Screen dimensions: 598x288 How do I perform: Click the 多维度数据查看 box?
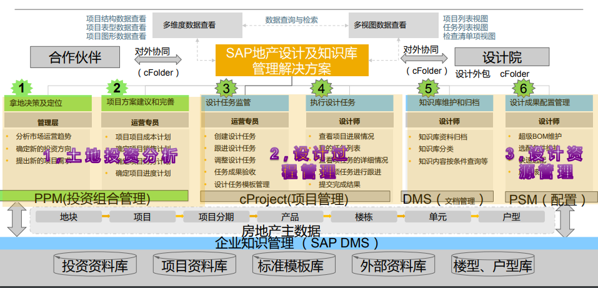(197, 25)
